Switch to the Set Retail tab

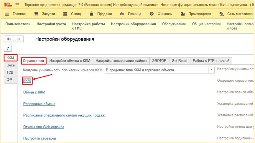click(x=180, y=61)
